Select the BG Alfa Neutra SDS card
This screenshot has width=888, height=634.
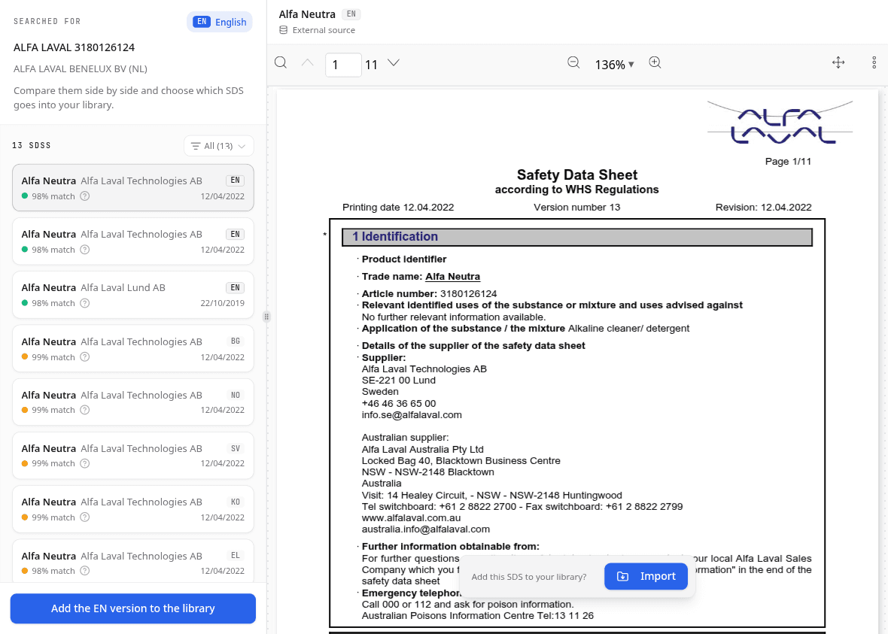pos(133,349)
